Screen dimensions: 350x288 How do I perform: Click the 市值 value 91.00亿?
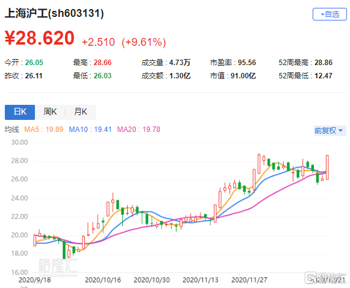click(243, 76)
